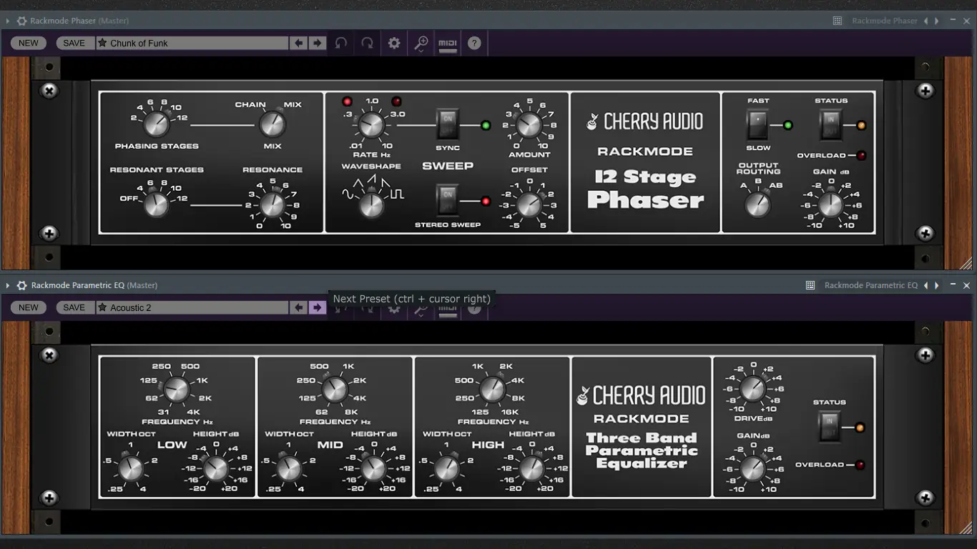Viewport: 977px width, 549px height.
Task: Click the OUTPUT ROUTING knob
Action: [x=757, y=205]
